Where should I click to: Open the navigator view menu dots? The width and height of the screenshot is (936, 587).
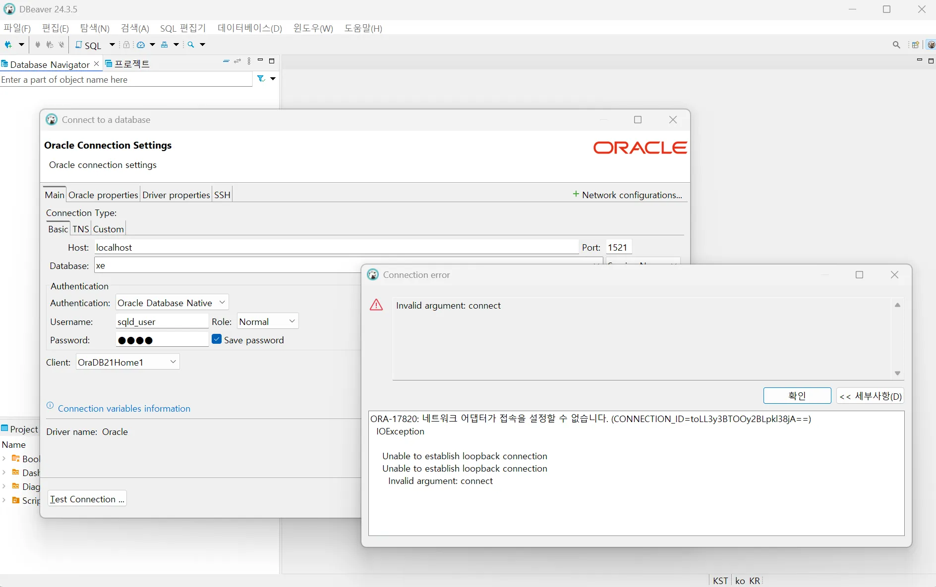coord(249,61)
